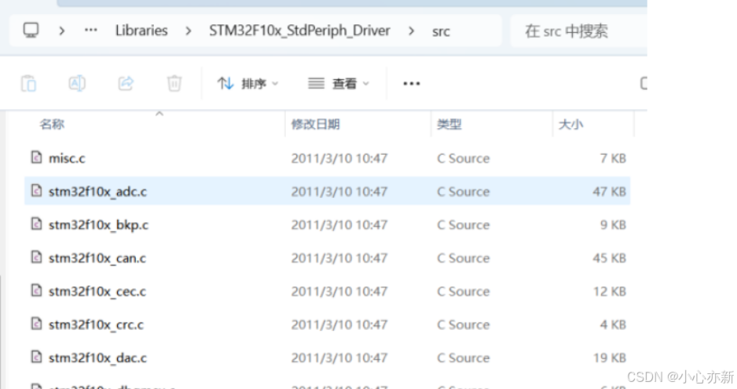Select the stm32f10x_dac.c file
Viewport: 737px width, 389px height.
tap(327, 358)
